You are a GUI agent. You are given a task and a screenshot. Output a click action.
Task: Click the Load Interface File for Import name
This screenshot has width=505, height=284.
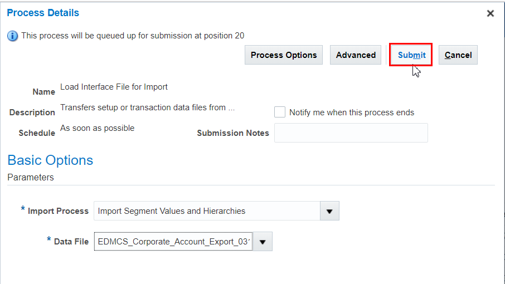point(114,87)
